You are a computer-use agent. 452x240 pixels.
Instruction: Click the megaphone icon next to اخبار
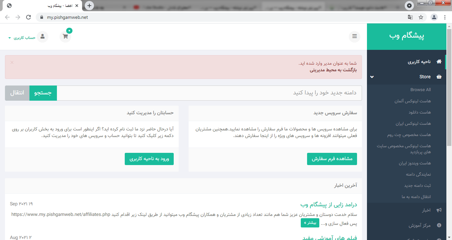439,210
